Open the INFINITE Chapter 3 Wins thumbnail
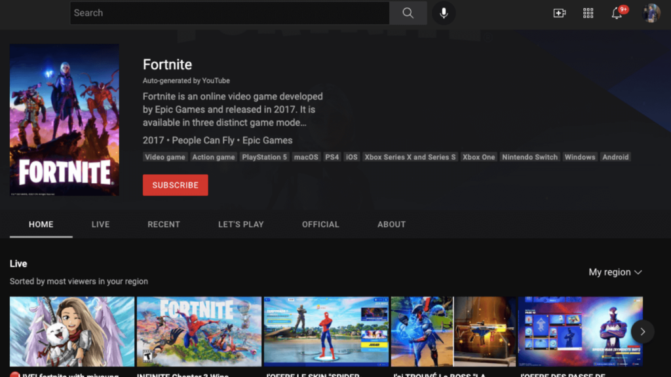Image resolution: width=671 pixels, height=377 pixels. (199, 331)
